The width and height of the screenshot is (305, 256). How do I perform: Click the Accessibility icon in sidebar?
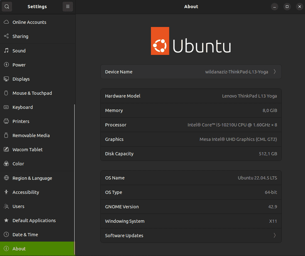(x=6, y=192)
